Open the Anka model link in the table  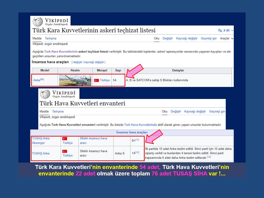coord(37,80)
